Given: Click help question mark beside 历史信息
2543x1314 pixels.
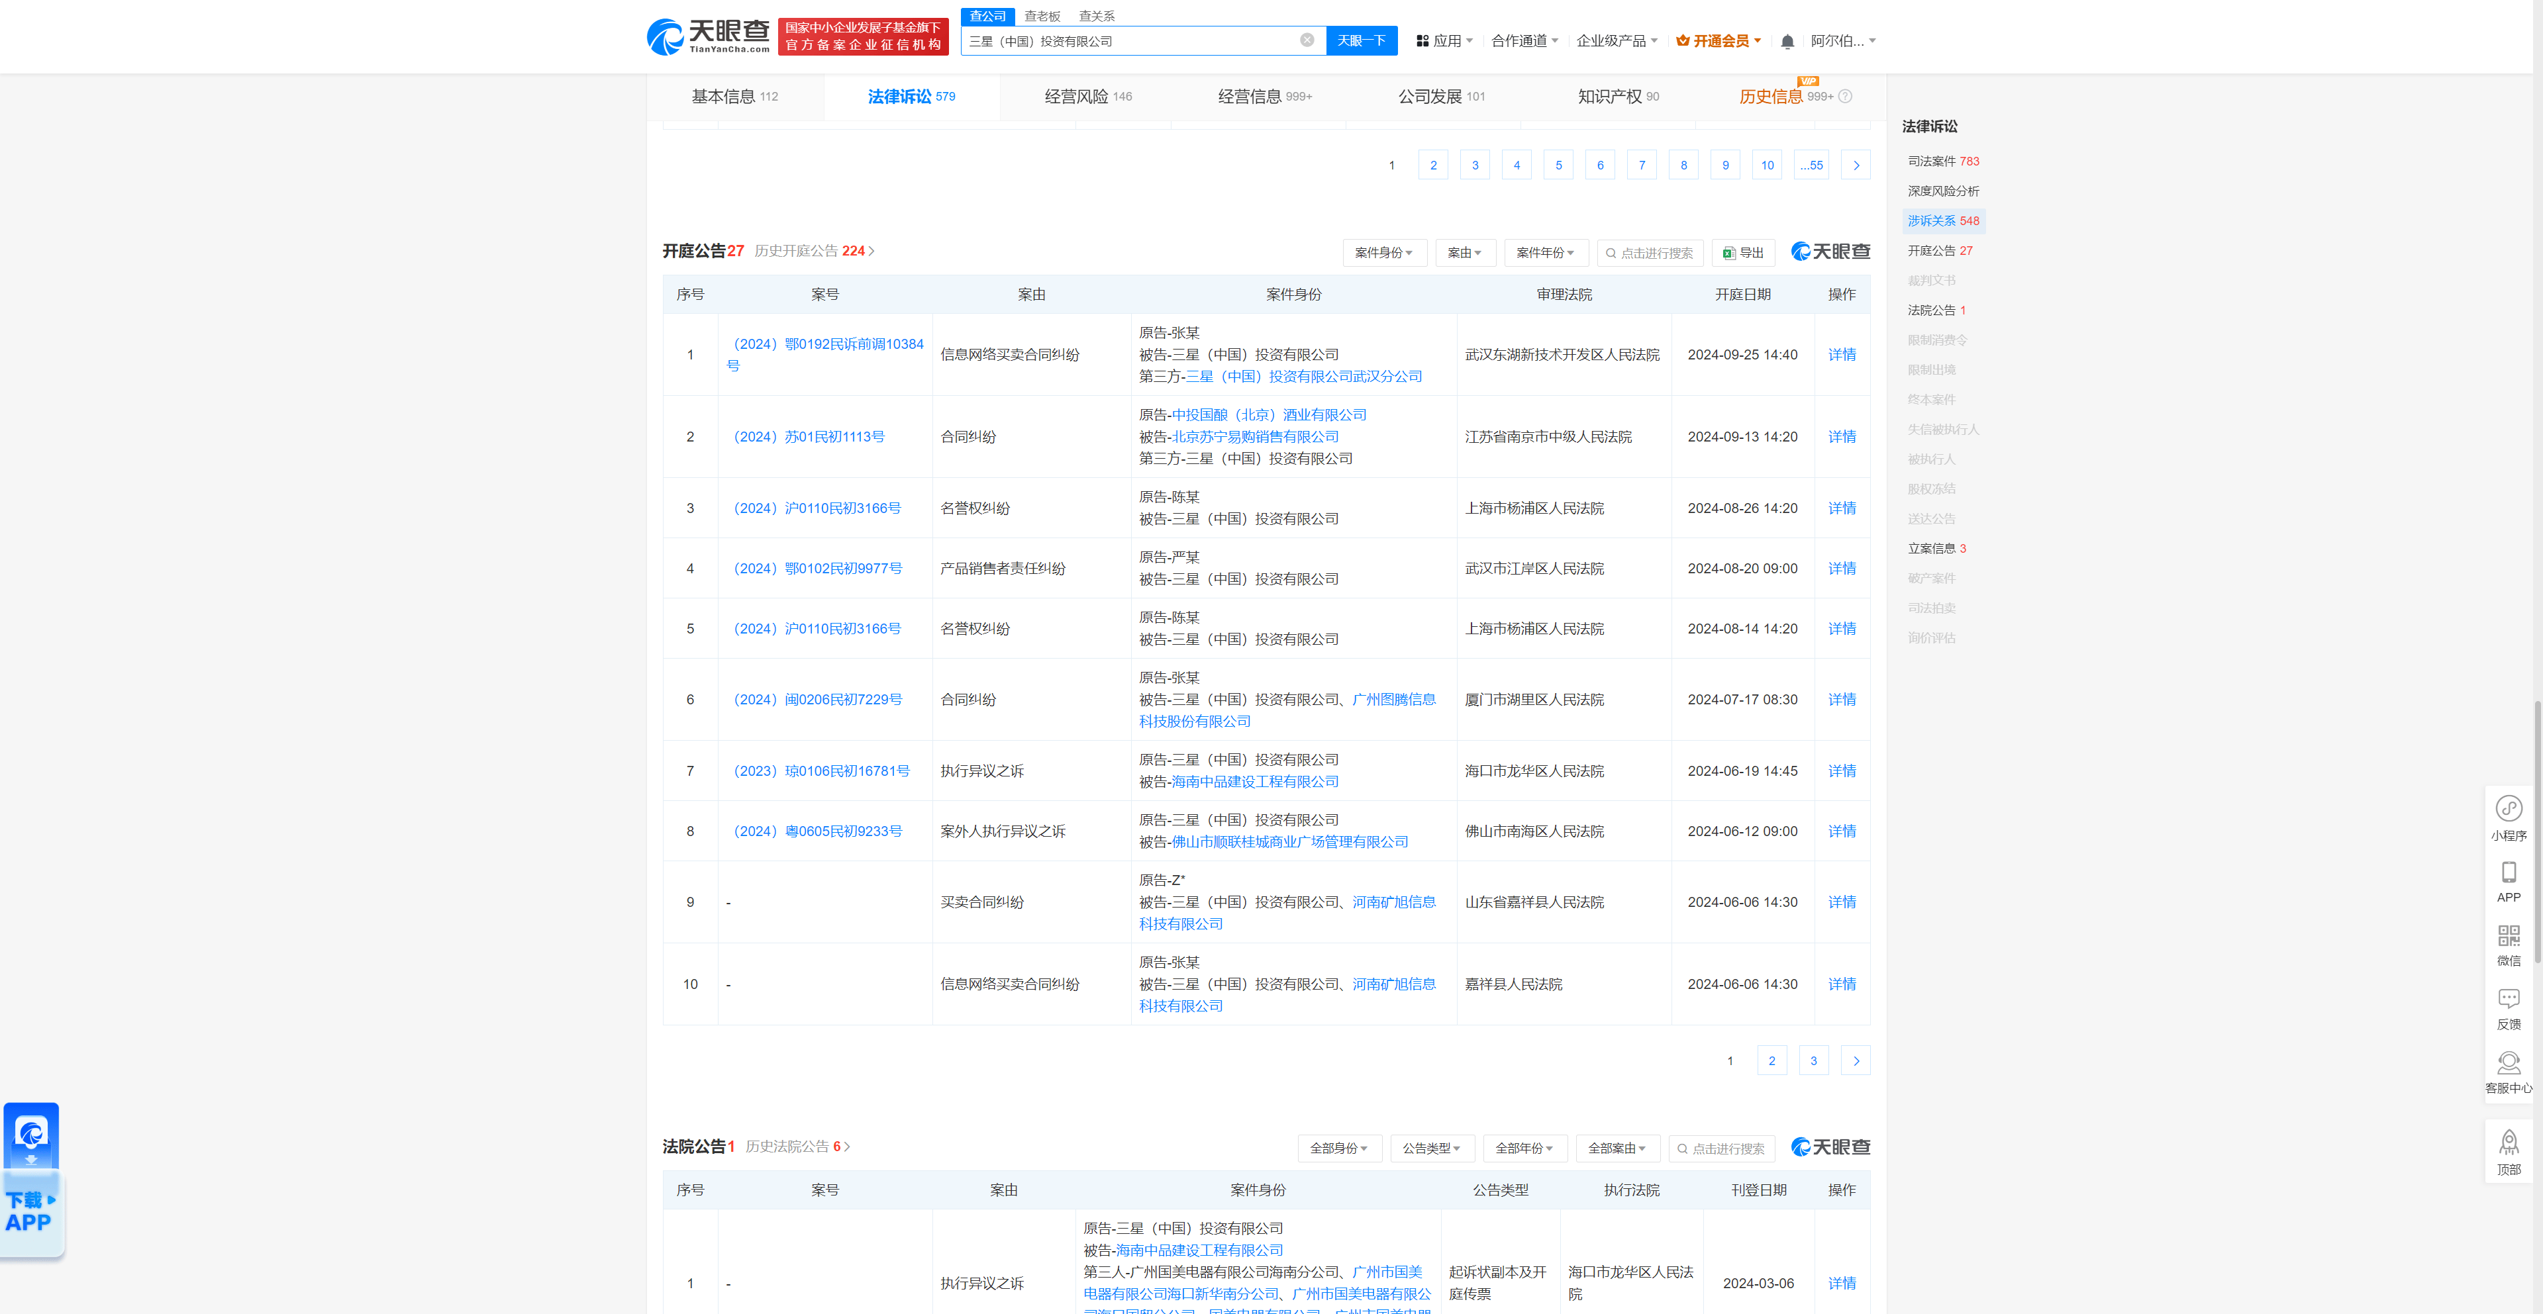Looking at the screenshot, I should click(x=1845, y=97).
